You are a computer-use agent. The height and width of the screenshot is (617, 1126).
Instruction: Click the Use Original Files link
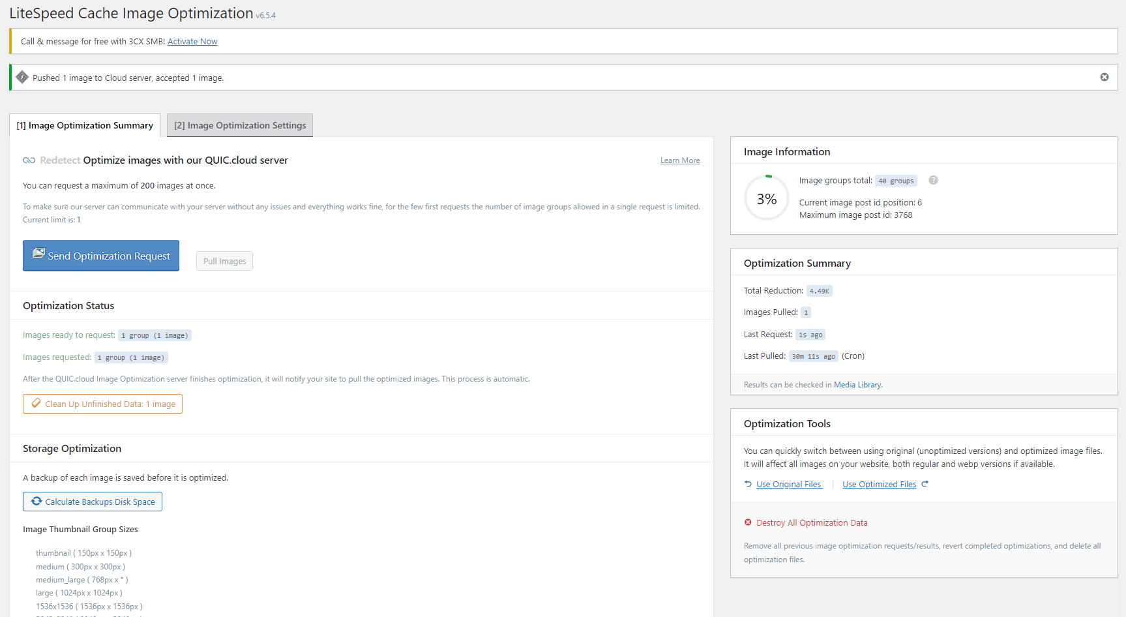coord(789,483)
